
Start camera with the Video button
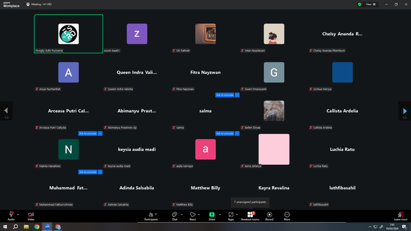tap(31, 216)
